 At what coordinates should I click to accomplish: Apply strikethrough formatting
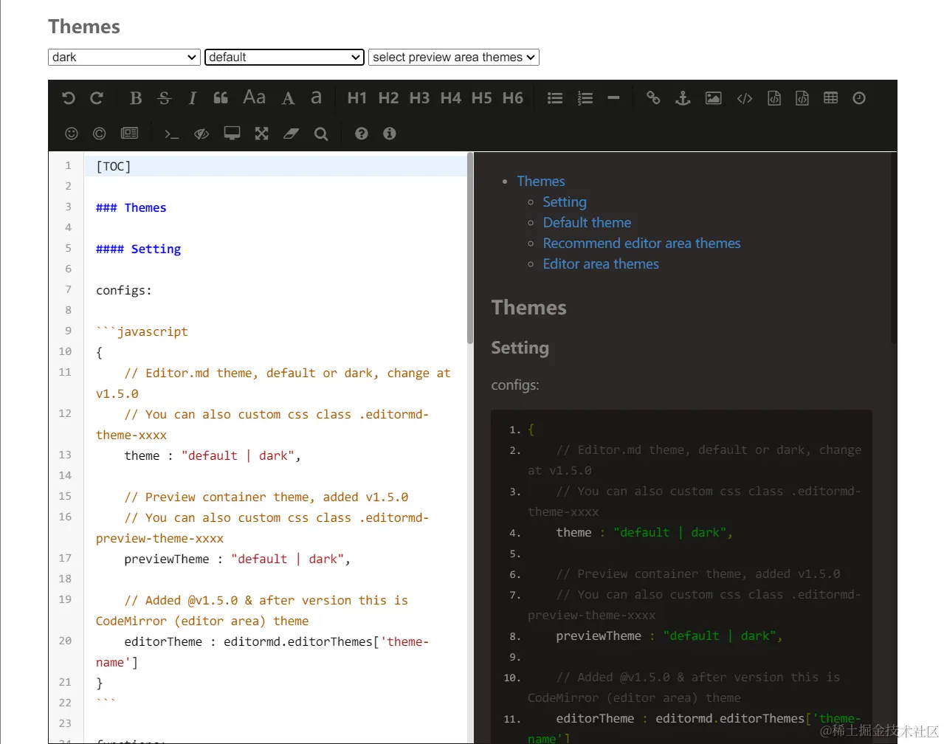[x=165, y=98]
